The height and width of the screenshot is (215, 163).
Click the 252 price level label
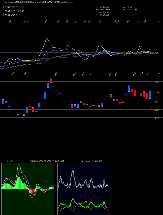tap(157, 110)
